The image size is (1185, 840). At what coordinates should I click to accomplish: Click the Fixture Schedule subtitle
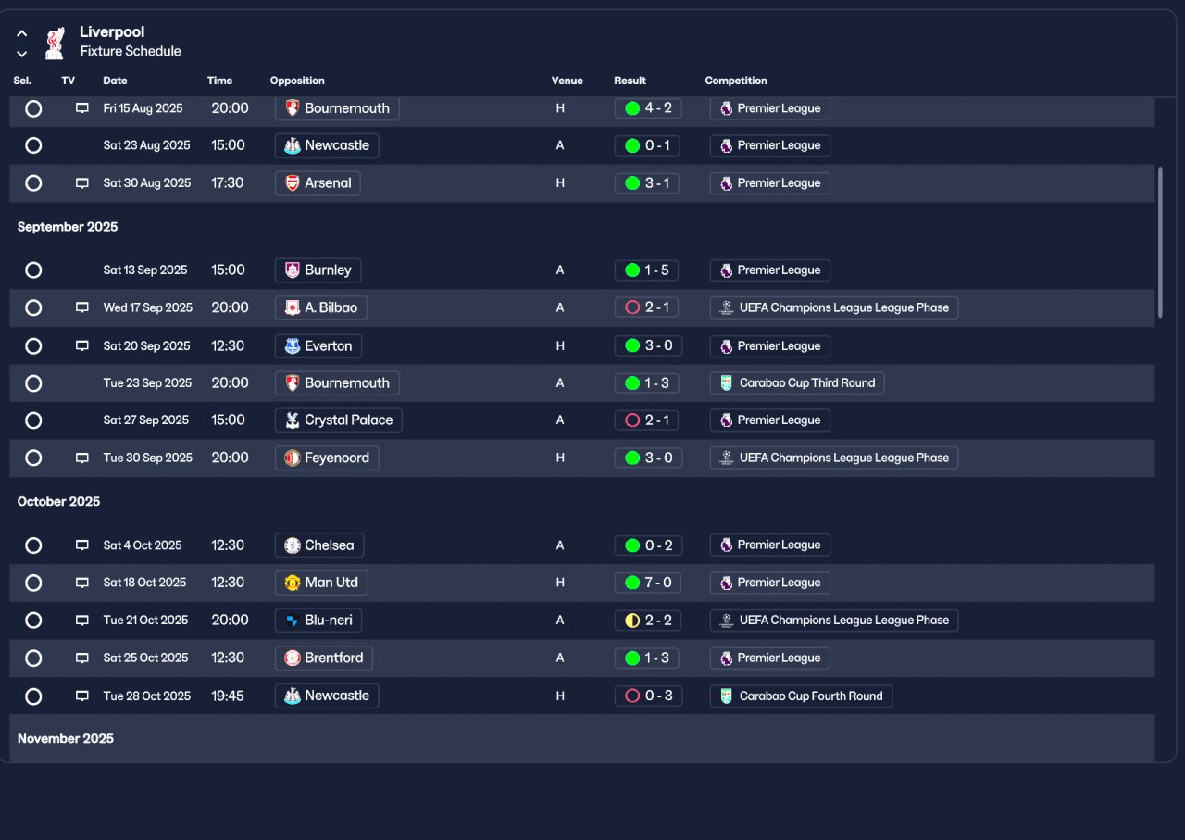pyautogui.click(x=131, y=52)
